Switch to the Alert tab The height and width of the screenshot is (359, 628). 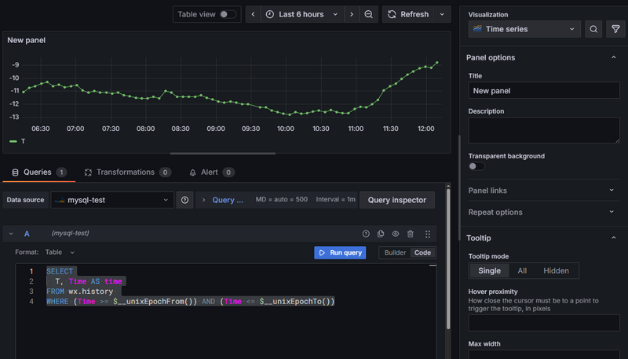click(211, 172)
